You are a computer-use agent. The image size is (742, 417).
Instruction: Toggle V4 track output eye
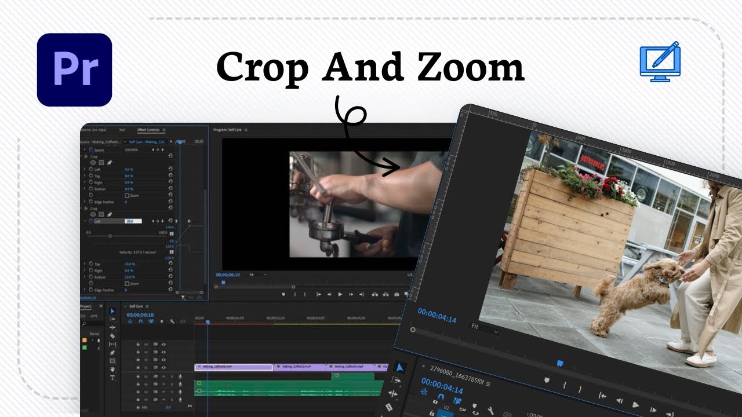tap(163, 345)
